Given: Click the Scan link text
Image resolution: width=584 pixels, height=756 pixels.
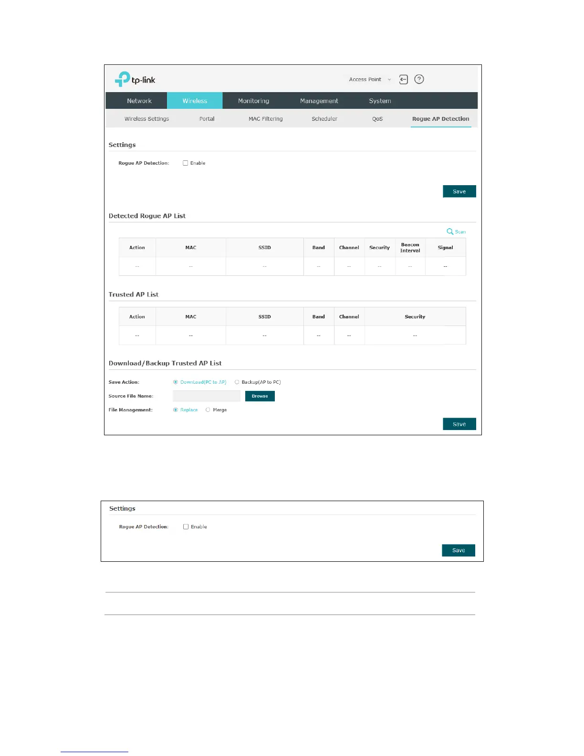Looking at the screenshot, I should point(460,231).
